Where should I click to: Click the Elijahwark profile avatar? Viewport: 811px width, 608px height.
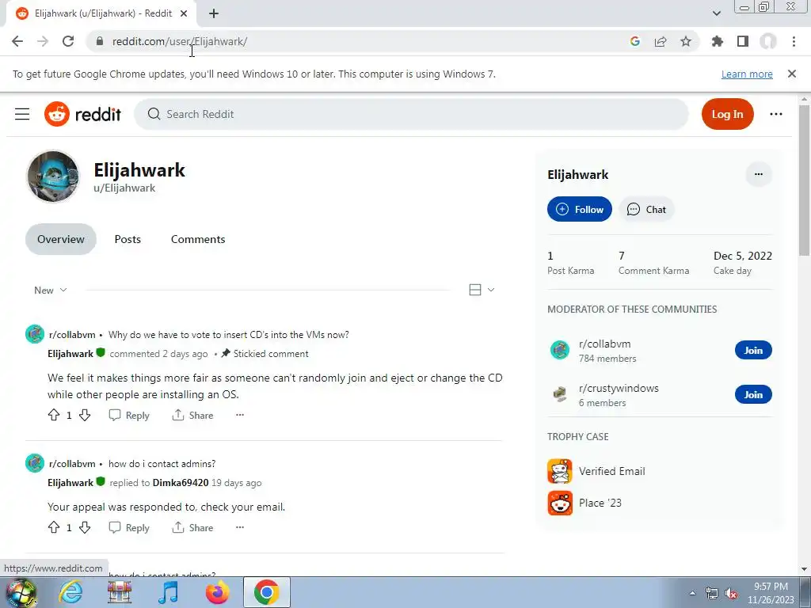pyautogui.click(x=53, y=177)
